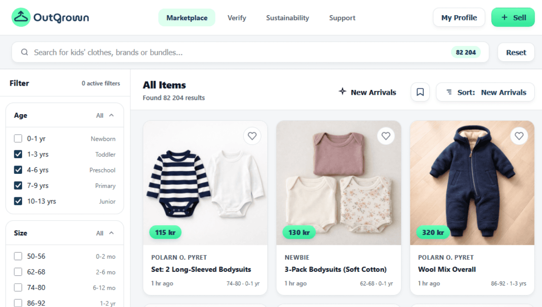542x307 pixels.
Task: Click the Reset button
Action: [516, 52]
